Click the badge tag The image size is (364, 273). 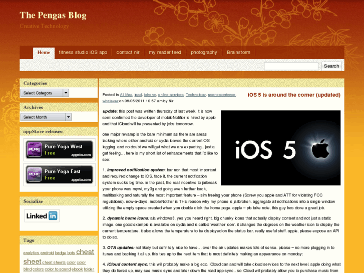[x=61, y=253]
